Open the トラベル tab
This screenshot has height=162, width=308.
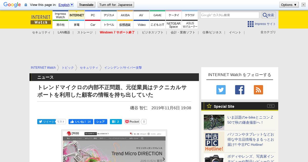click(109, 24)
